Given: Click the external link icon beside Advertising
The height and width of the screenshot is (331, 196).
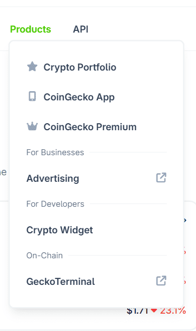Looking at the screenshot, I should tap(161, 177).
